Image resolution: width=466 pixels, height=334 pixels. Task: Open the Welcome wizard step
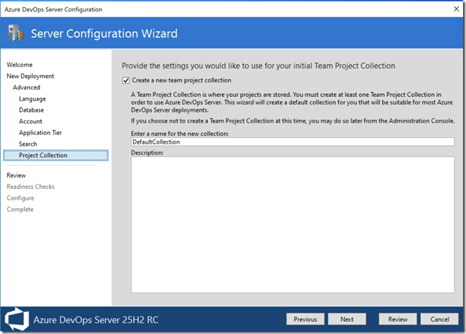(20, 65)
